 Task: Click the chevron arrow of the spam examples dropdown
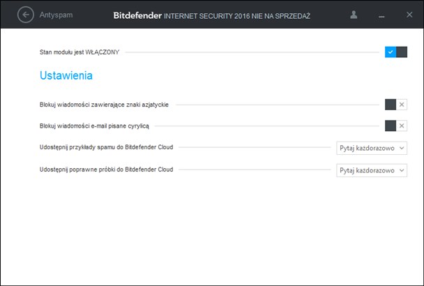(402, 148)
